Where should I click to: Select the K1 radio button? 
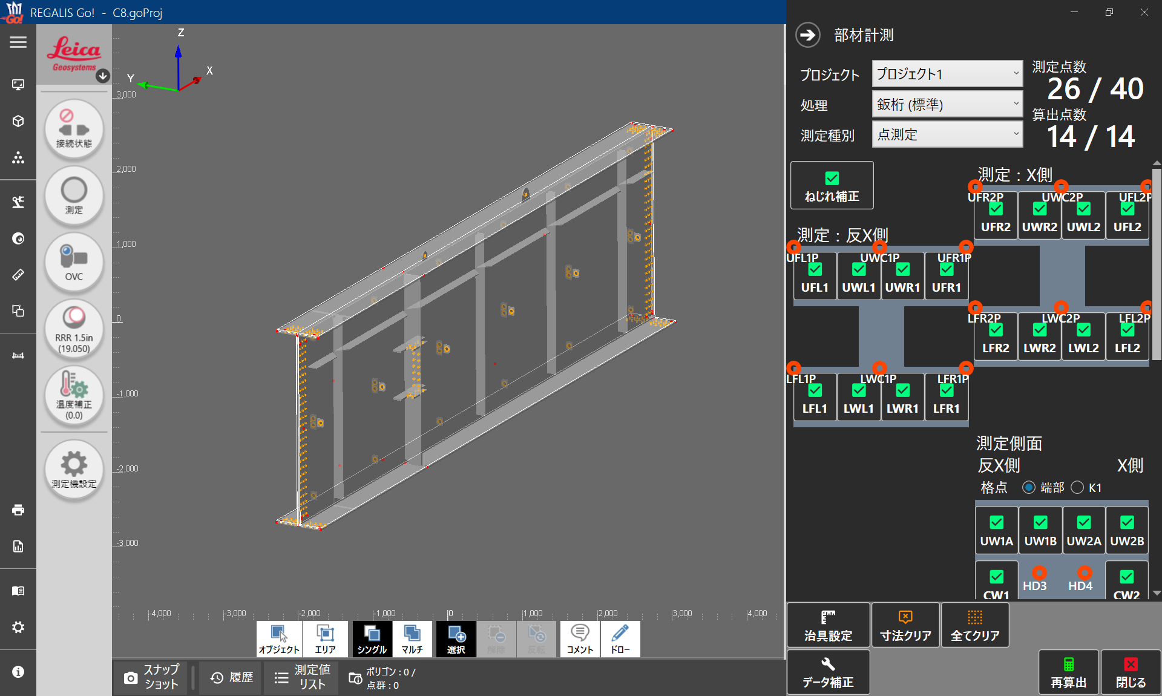tap(1077, 488)
